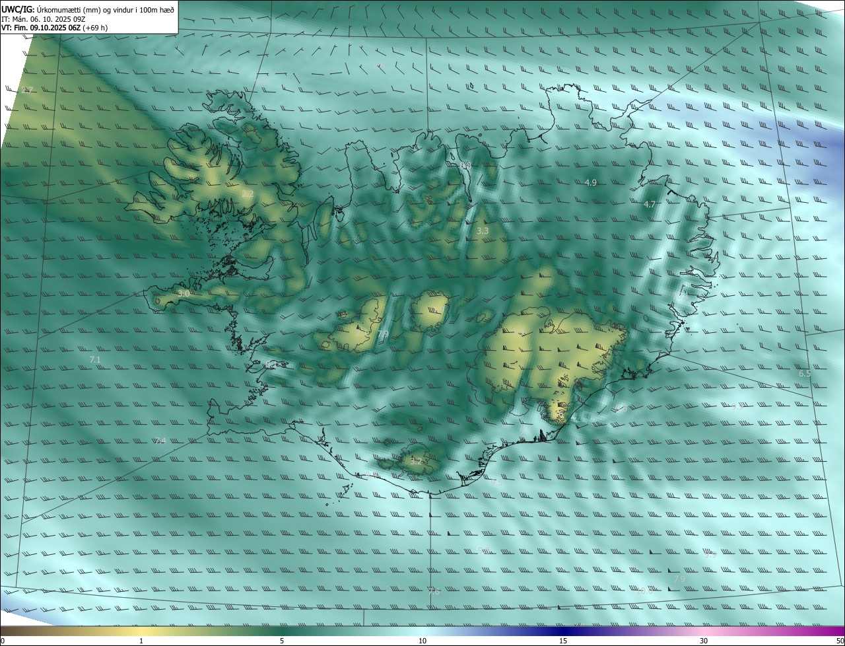Click the 3.2 value near the south coast
Screen dimensions: 845x646
click(416, 462)
